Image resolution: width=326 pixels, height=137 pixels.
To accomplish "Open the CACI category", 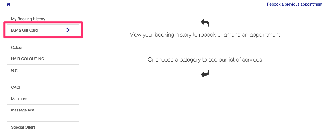I will coord(43,87).
